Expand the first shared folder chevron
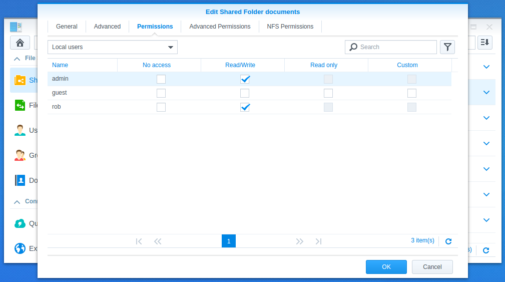The height and width of the screenshot is (282, 505). (486, 67)
